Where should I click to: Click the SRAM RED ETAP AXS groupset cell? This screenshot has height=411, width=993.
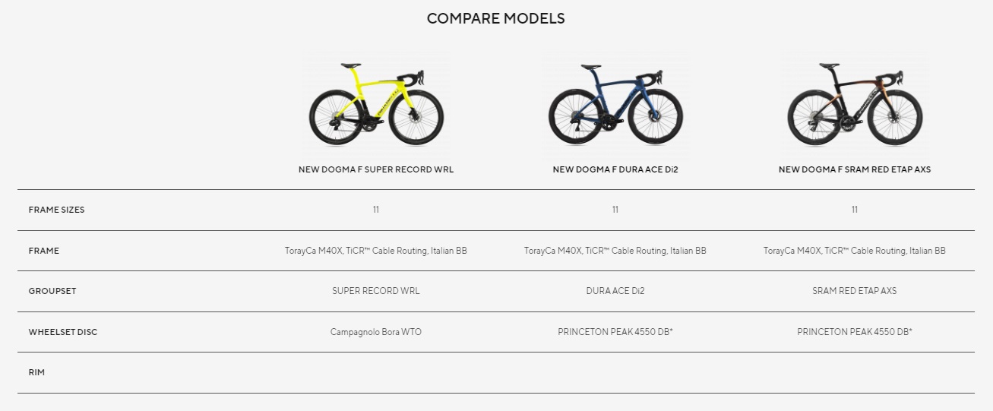click(x=855, y=291)
